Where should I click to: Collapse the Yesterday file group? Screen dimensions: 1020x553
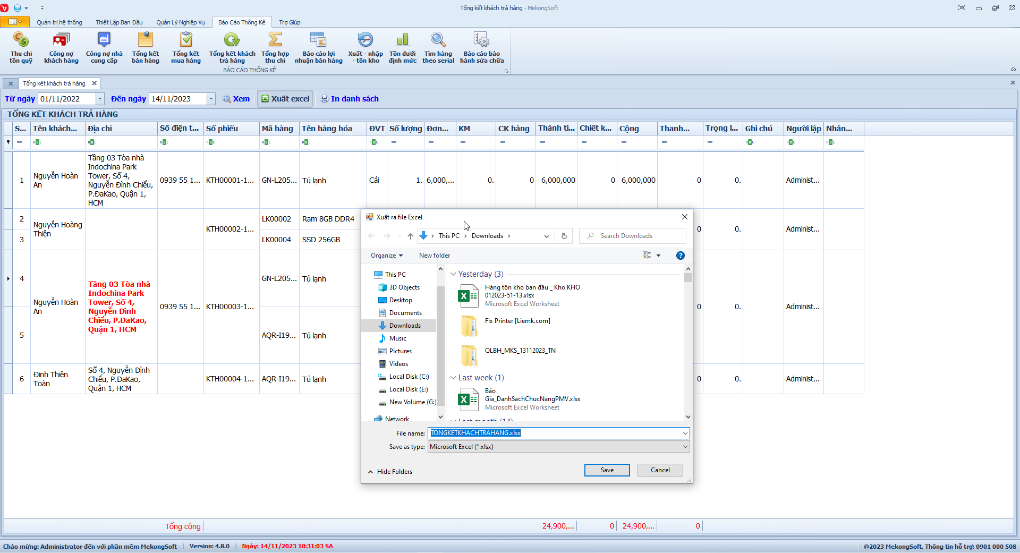coord(453,274)
